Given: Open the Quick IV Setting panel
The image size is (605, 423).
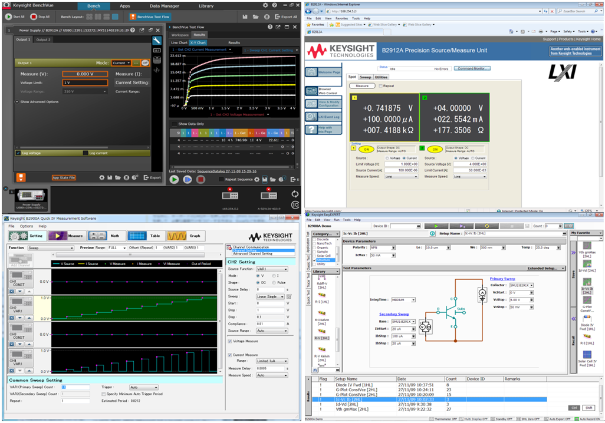Looking at the screenshot, I should (x=27, y=236).
